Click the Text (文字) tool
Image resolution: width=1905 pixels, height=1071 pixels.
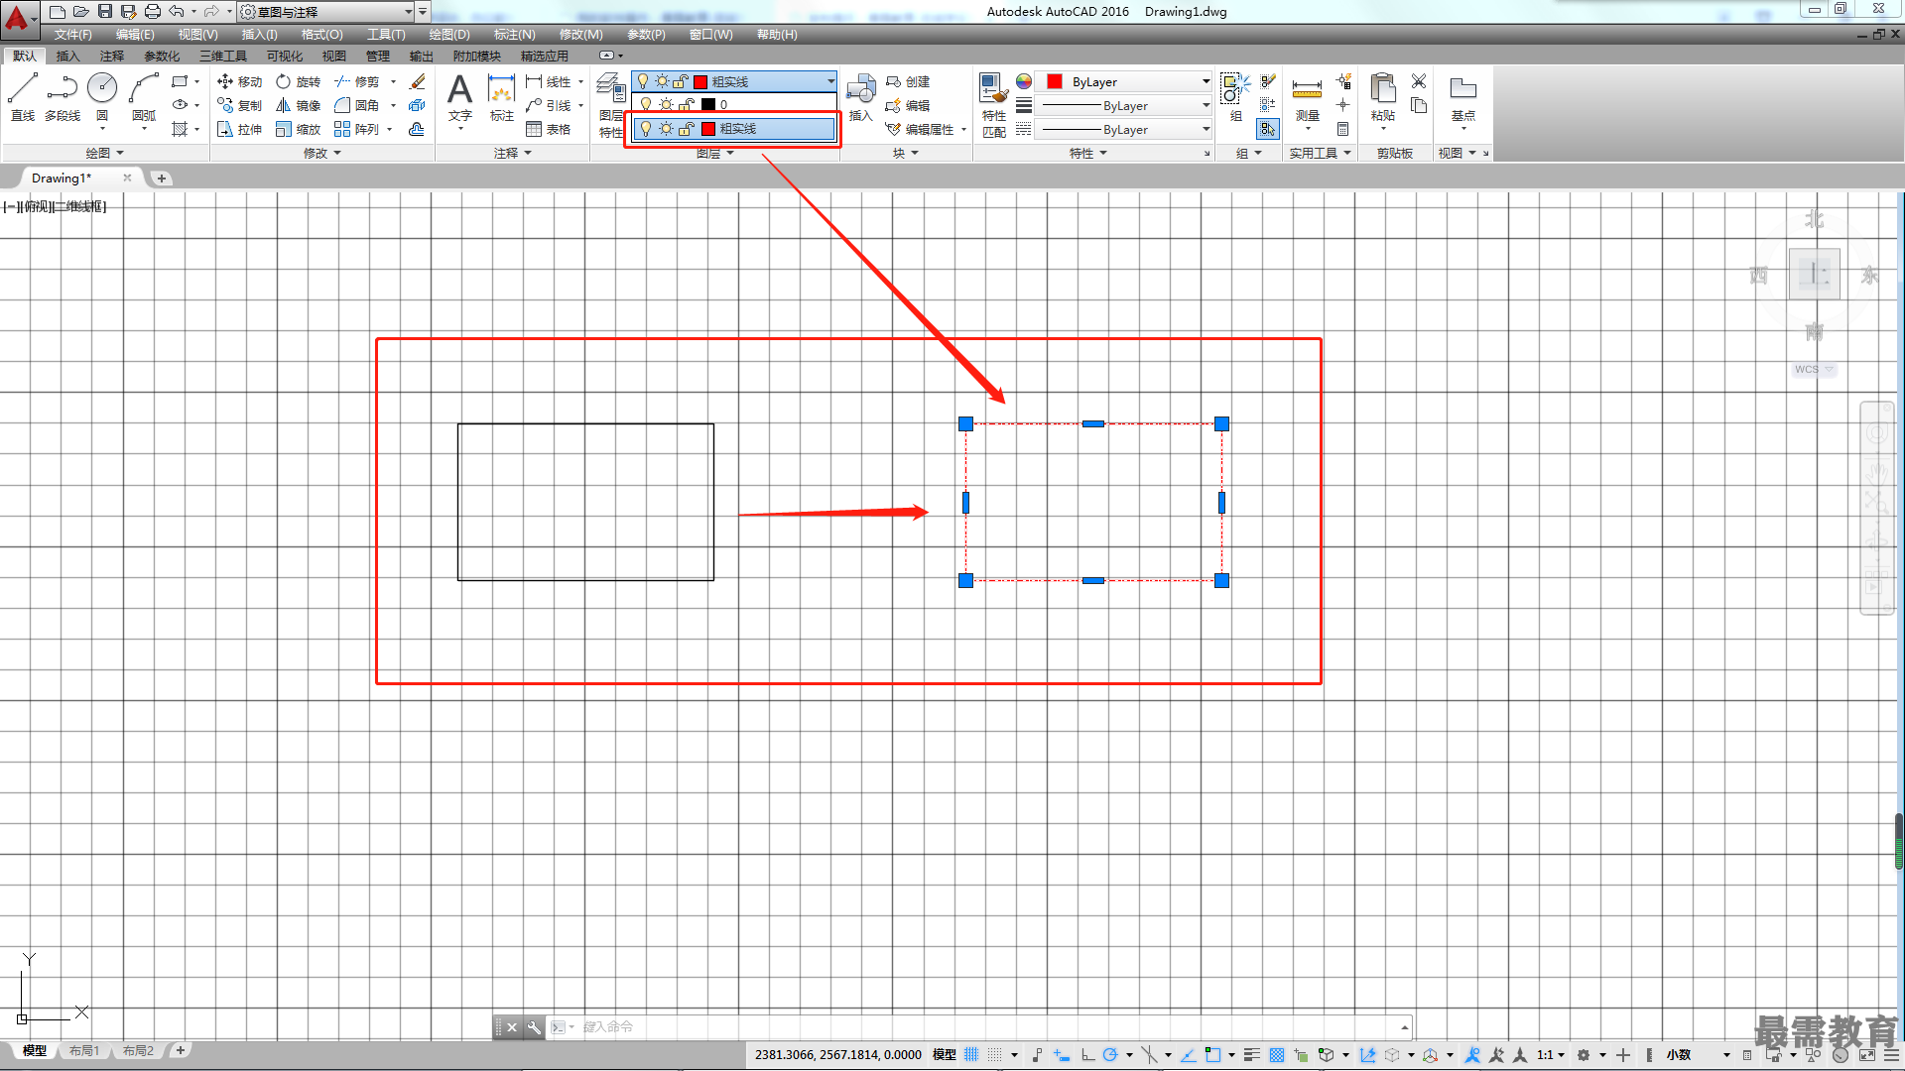[459, 97]
